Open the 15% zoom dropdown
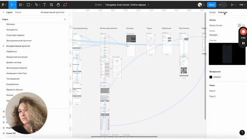Image resolution: width=247 pixels, height=139 pixels. pyautogui.click(x=242, y=5)
